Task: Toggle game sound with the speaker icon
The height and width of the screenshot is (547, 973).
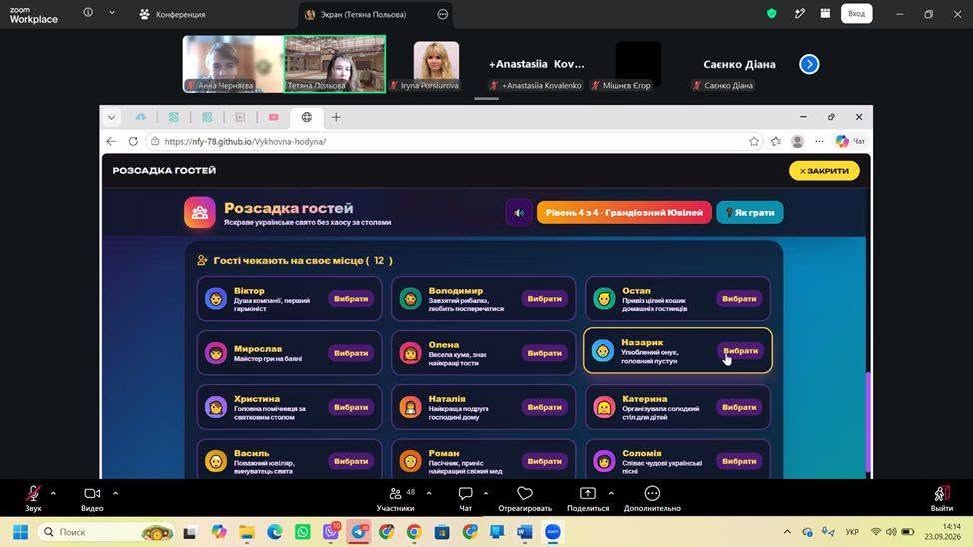Action: (x=519, y=213)
